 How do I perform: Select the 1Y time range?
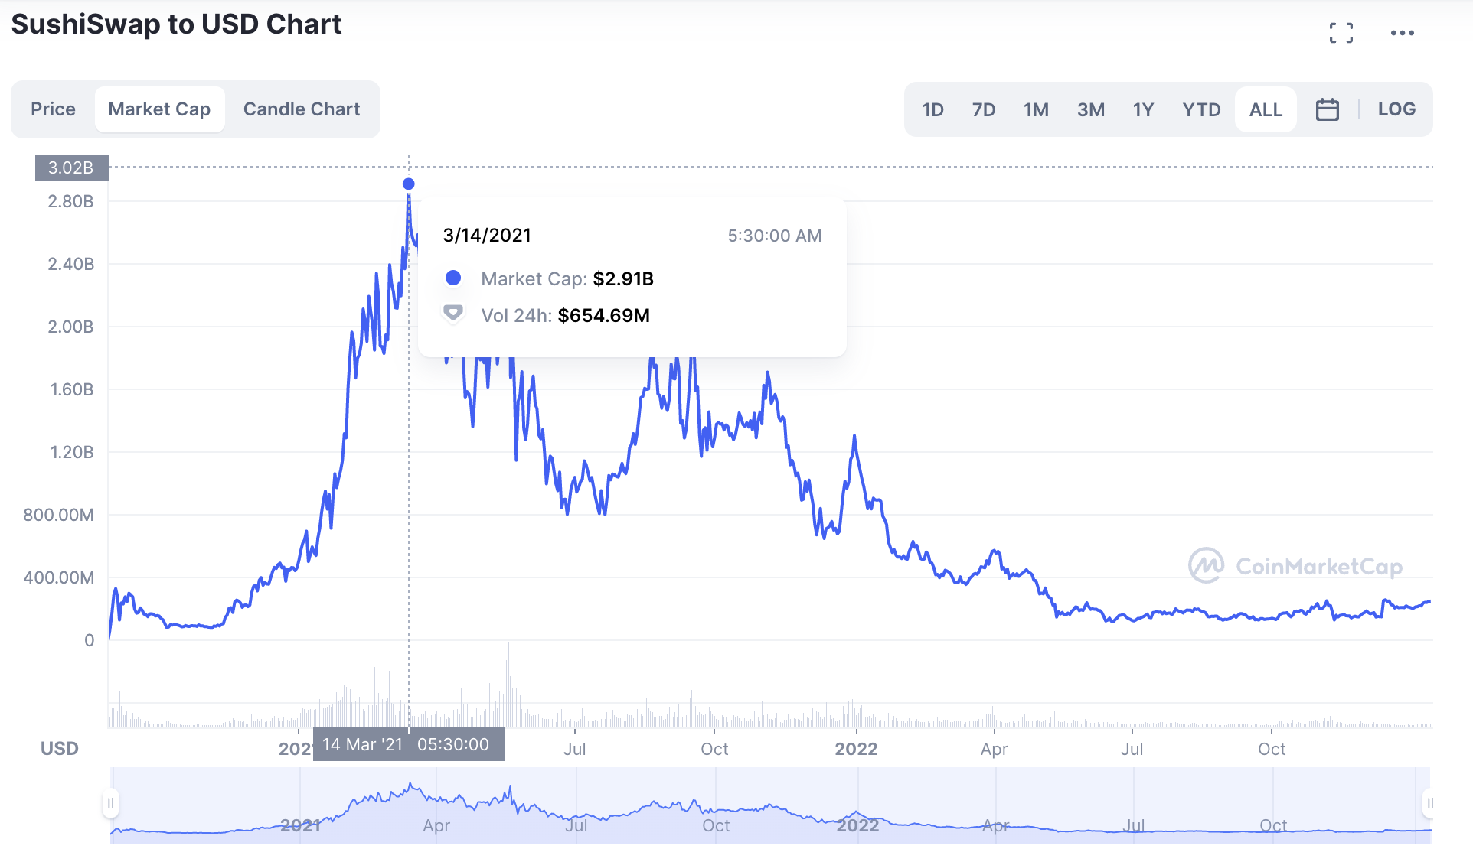tap(1143, 109)
